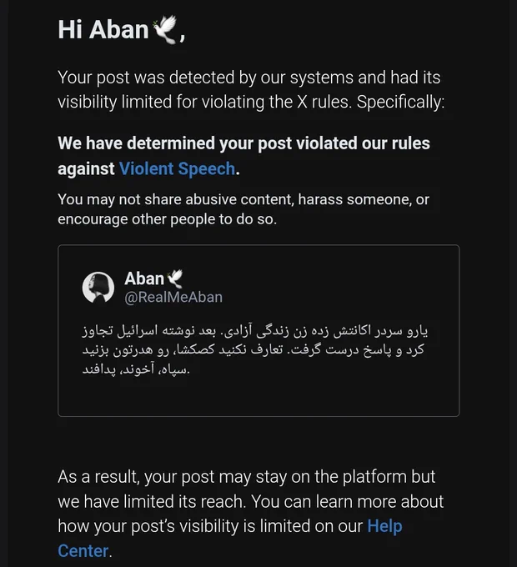
Task: Click empty space at the bottom of the quoted post card
Action: click(258, 398)
